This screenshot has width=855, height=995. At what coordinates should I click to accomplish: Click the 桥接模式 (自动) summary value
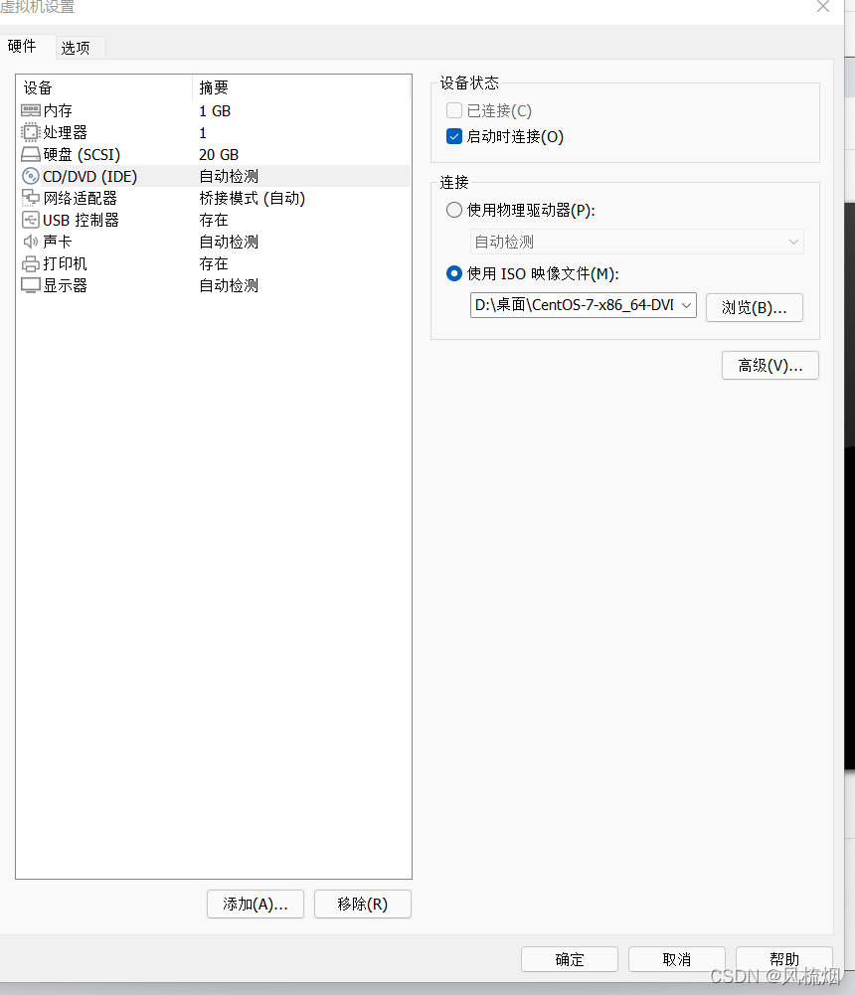[252, 199]
